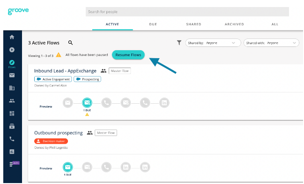Select second automated email step in Inbound Lead flow
304x184 pixels.
(126, 103)
